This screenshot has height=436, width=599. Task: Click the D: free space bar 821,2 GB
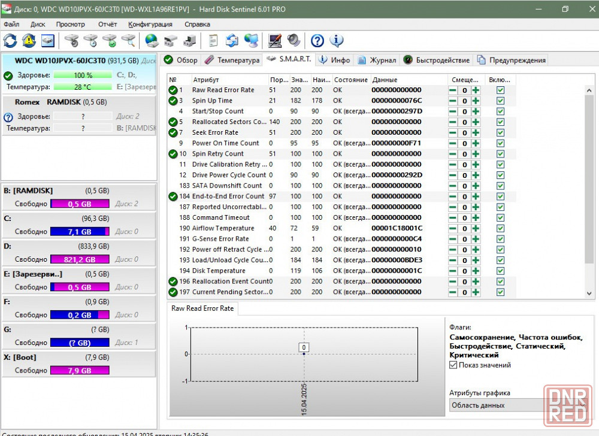80,259
